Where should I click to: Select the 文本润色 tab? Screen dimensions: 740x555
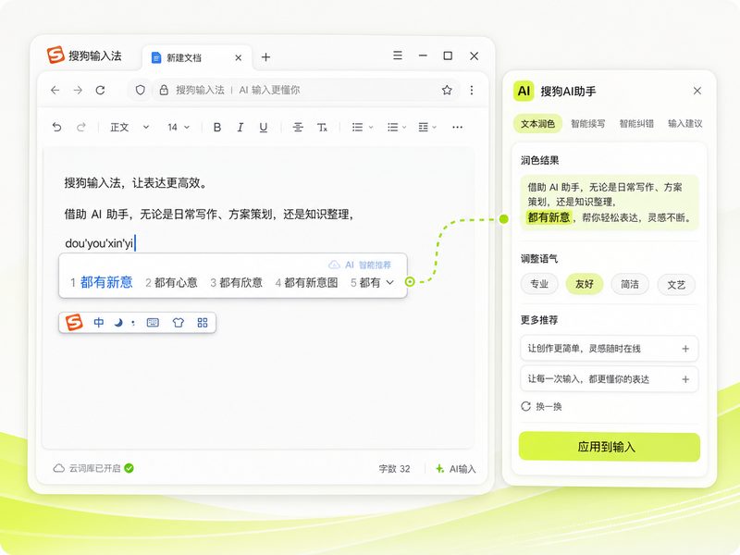click(x=537, y=124)
